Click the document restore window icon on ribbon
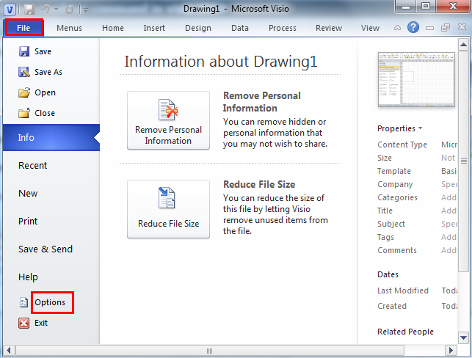472x358 pixels. [446, 28]
